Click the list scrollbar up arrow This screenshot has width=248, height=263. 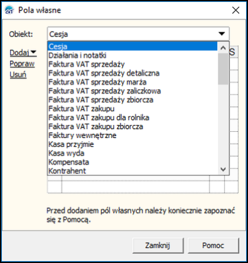223,48
